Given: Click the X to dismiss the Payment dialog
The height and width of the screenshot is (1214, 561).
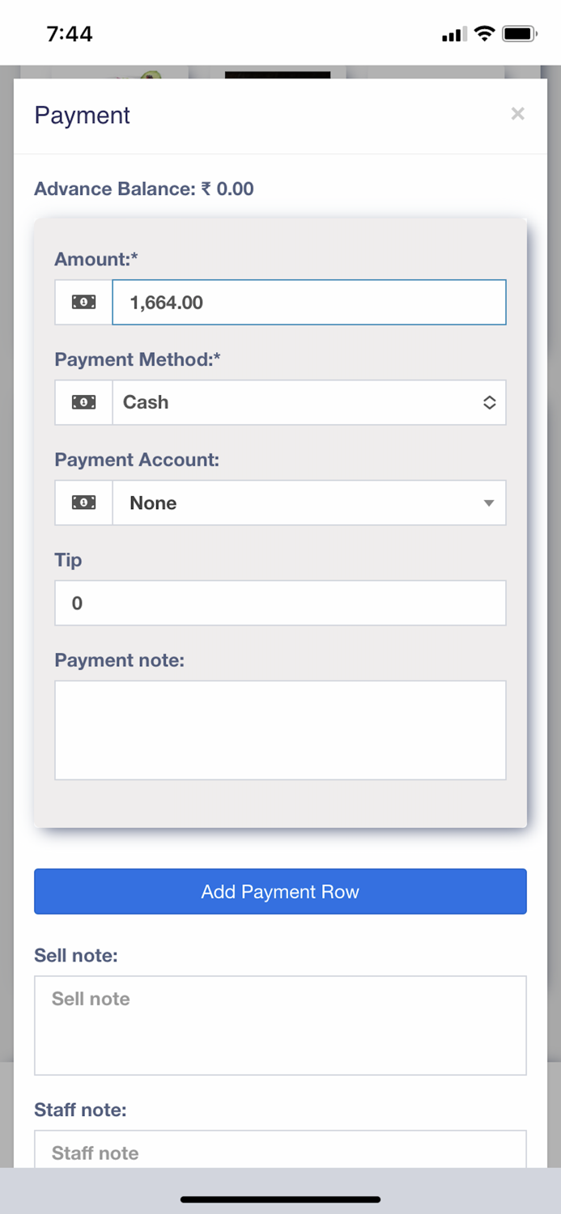Looking at the screenshot, I should pyautogui.click(x=517, y=113).
